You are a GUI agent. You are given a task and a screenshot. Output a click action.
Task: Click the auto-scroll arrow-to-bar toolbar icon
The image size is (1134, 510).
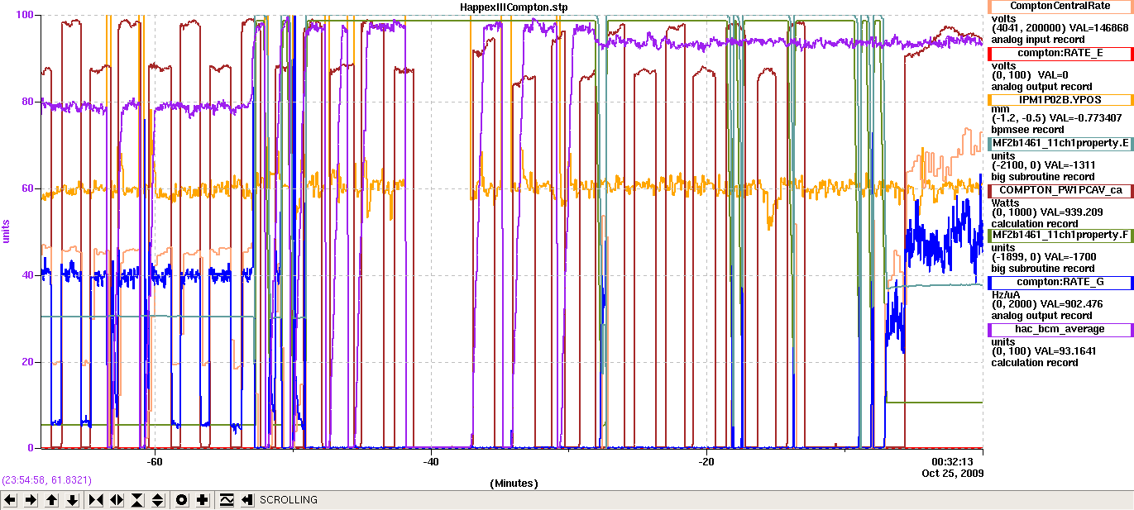[x=246, y=500]
